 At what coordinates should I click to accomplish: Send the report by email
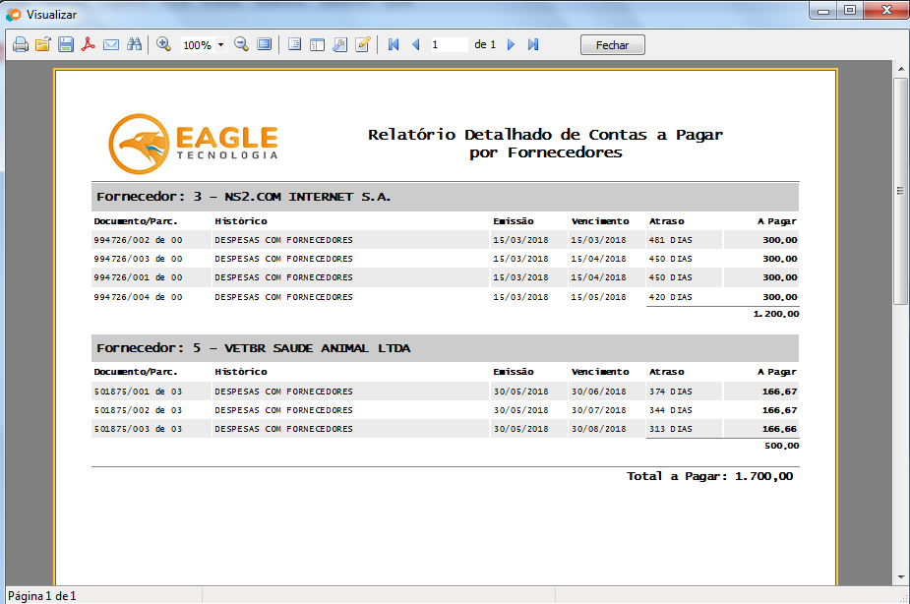click(x=111, y=45)
